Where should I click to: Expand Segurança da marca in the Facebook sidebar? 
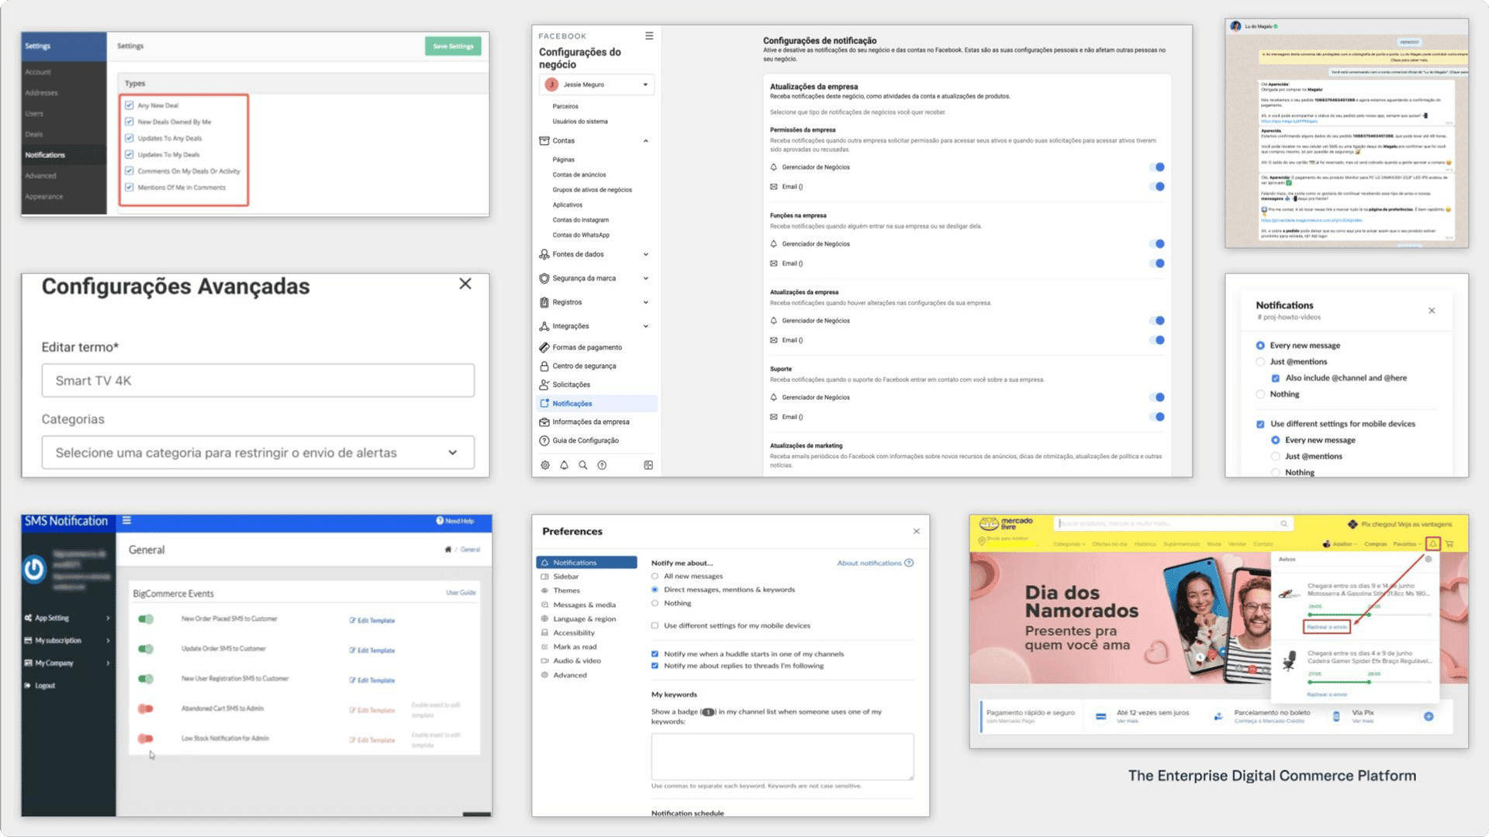pyautogui.click(x=645, y=278)
